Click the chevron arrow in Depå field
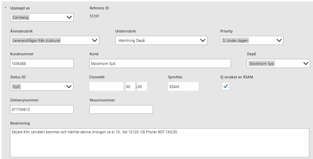 click(x=306, y=64)
